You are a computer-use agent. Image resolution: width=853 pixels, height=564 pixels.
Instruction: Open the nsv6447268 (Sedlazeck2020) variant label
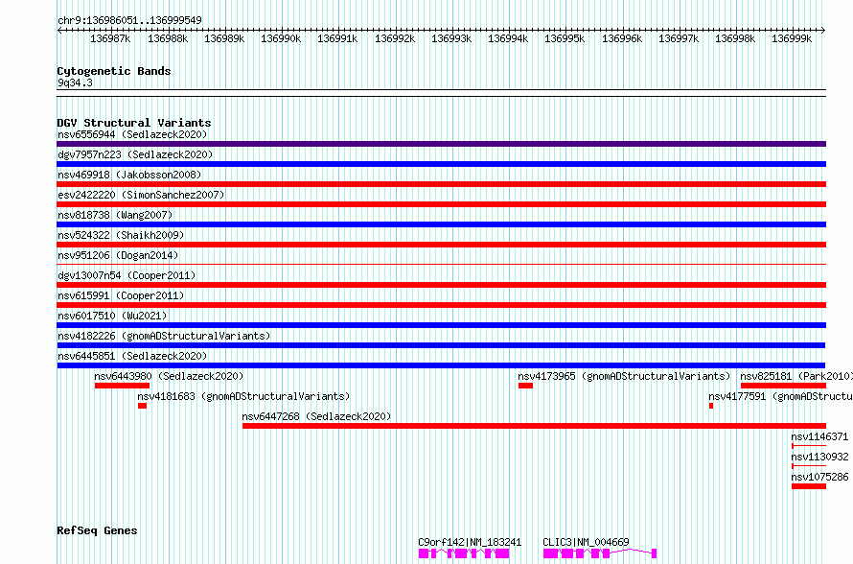pos(316,416)
